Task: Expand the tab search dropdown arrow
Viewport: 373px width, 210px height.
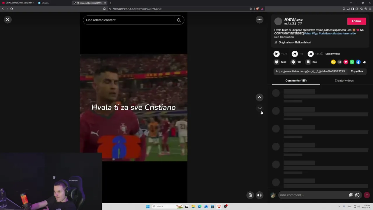Action: point(351,3)
